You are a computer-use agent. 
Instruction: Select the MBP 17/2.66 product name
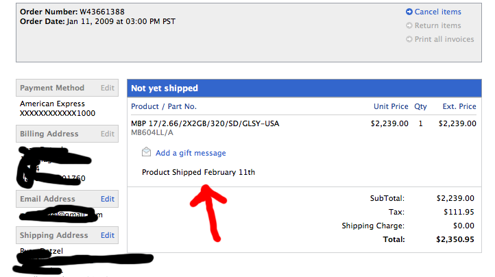point(205,123)
